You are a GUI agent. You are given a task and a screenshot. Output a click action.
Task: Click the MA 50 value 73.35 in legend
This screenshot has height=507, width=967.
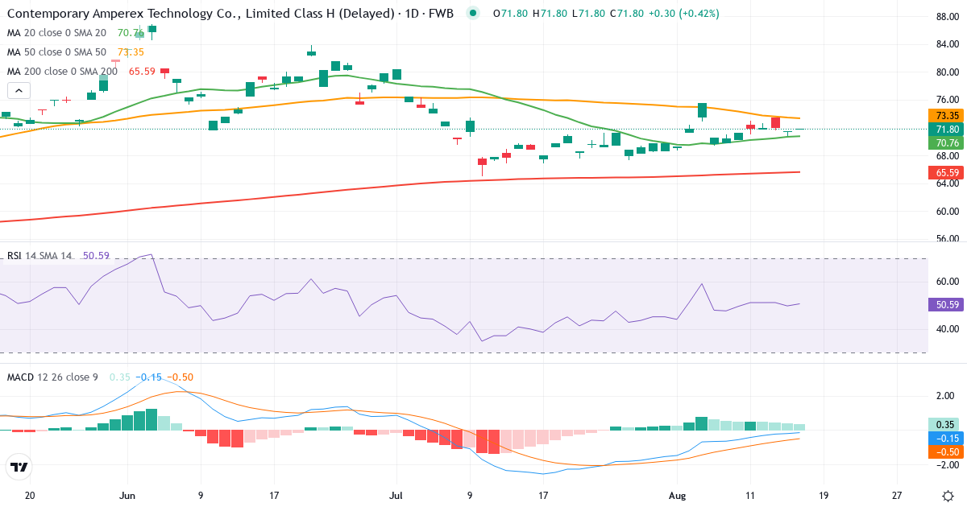pyautogui.click(x=131, y=52)
